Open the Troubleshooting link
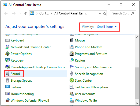Viewport: 140px width, 106px height. click(x=22, y=94)
